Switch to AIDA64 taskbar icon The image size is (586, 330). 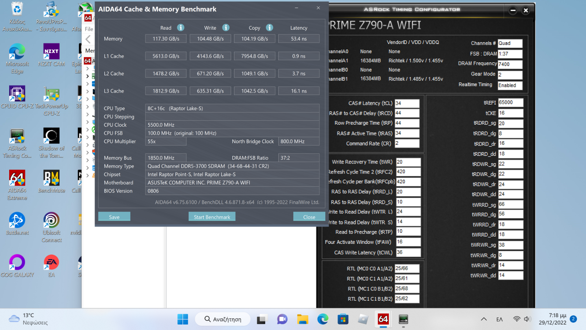(383, 319)
